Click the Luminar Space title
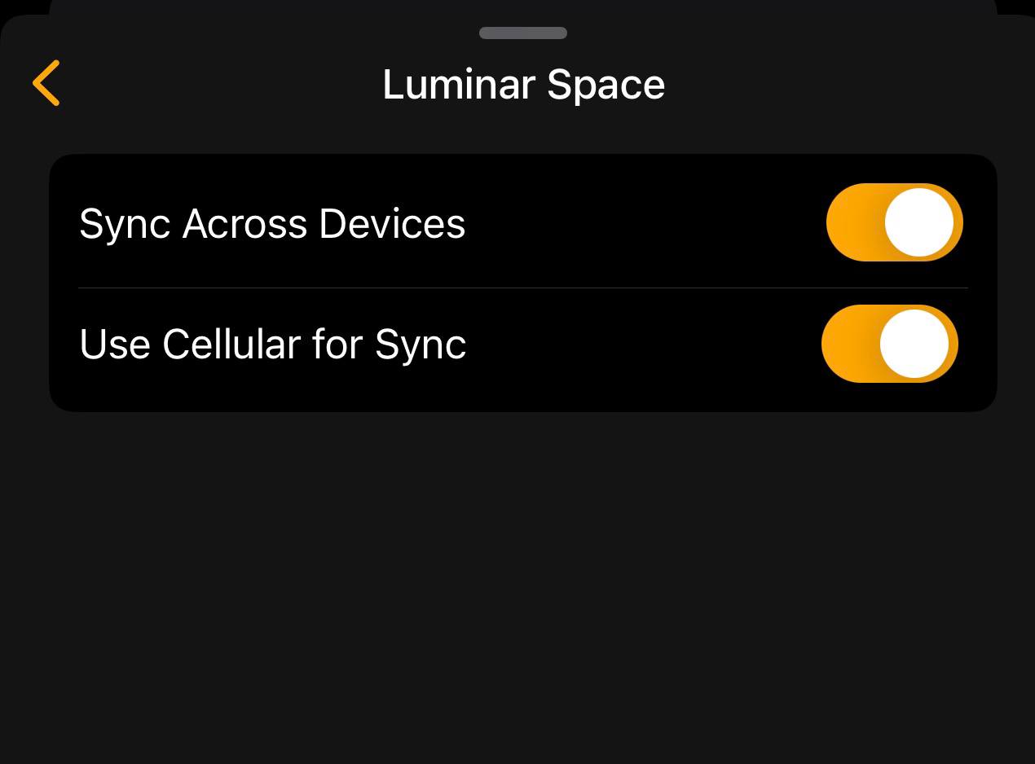The width and height of the screenshot is (1035, 764). (523, 85)
